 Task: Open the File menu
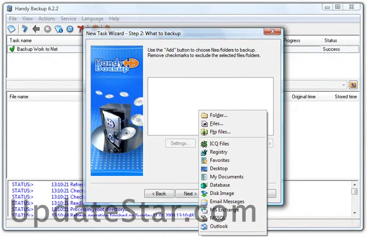13,18
